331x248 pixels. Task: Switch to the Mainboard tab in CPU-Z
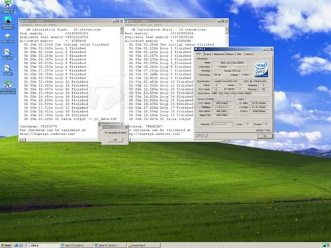218,54
